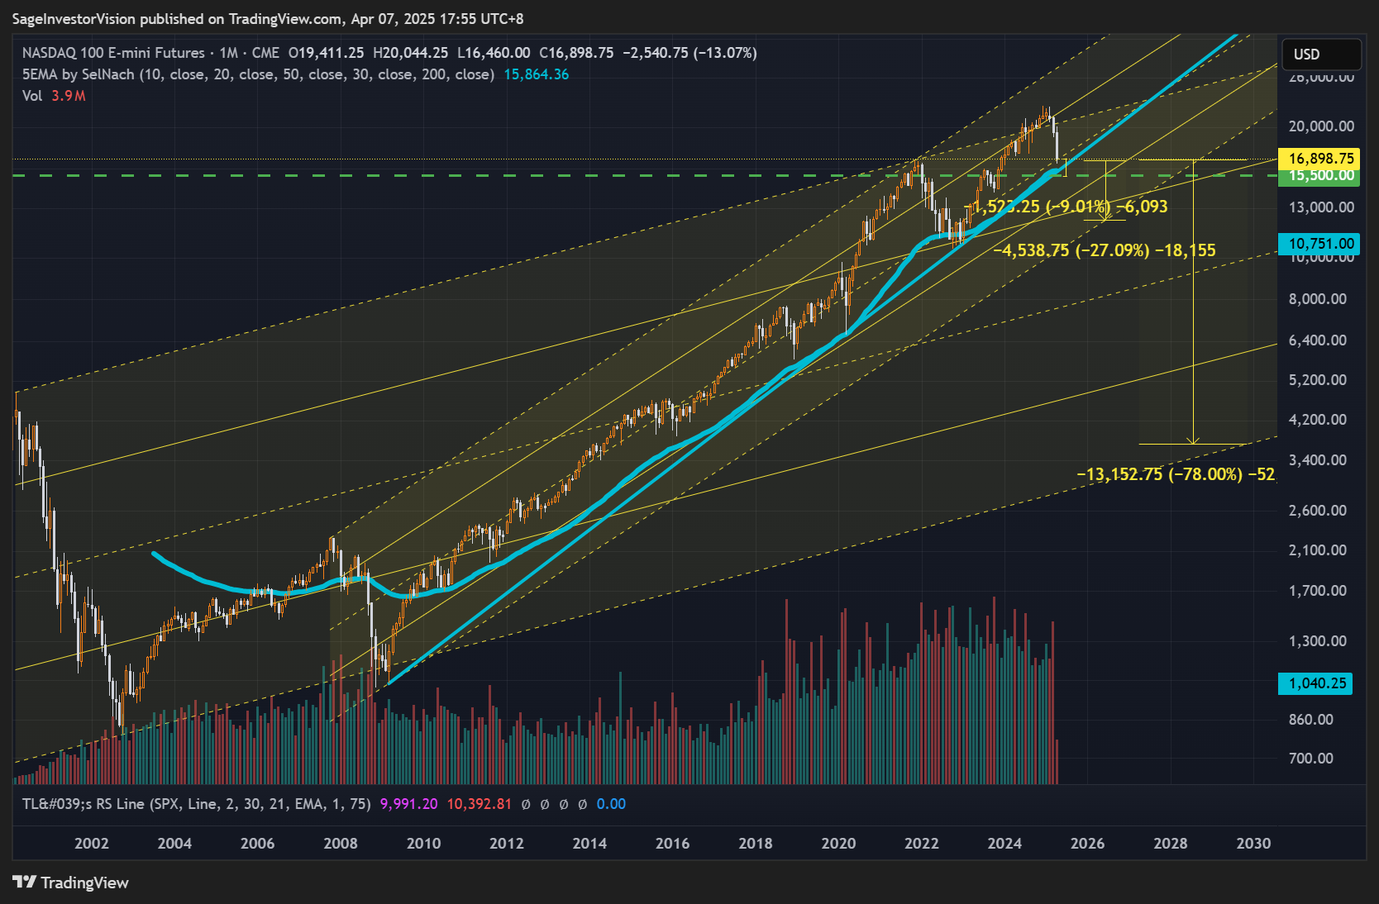Click the close price C16,898.75
This screenshot has height=904, width=1379.
pos(576,53)
